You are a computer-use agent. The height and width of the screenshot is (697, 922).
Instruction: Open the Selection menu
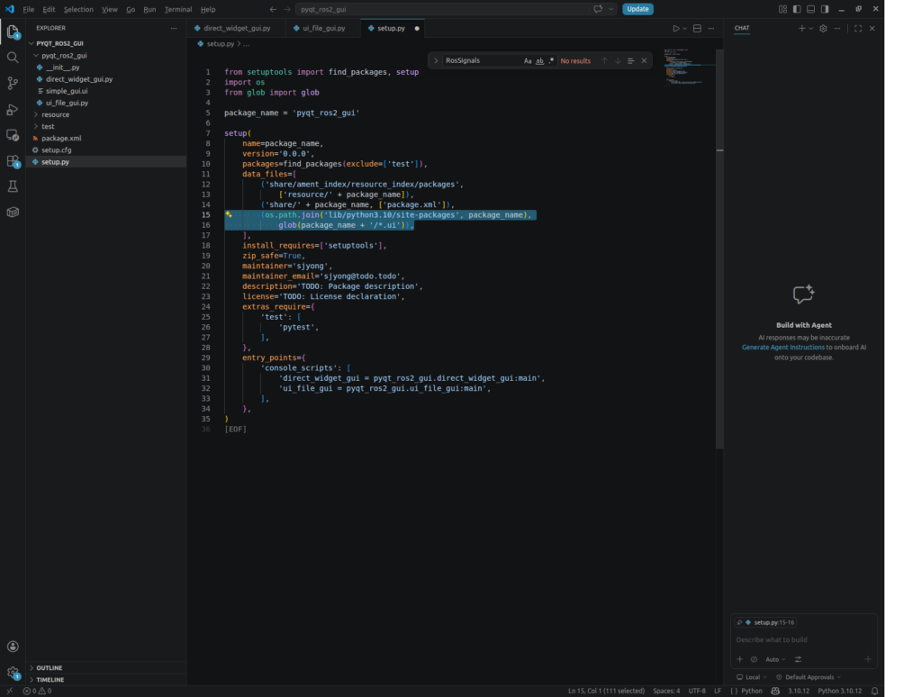(x=78, y=9)
